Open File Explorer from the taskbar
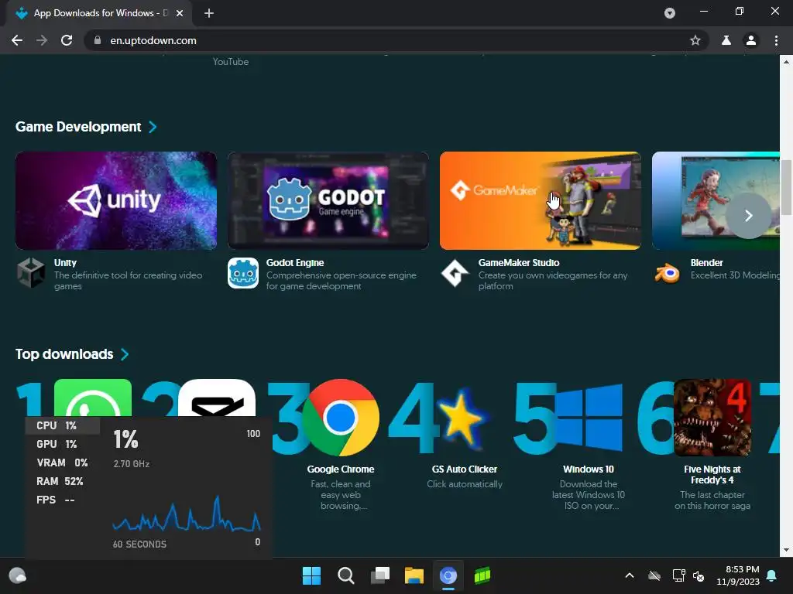Screen dimensions: 793x594 tap(414, 575)
